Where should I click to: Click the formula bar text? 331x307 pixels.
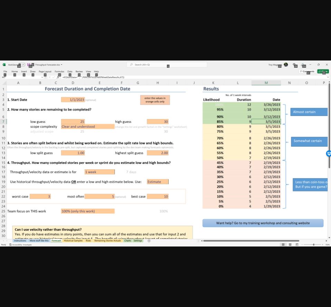93,77
